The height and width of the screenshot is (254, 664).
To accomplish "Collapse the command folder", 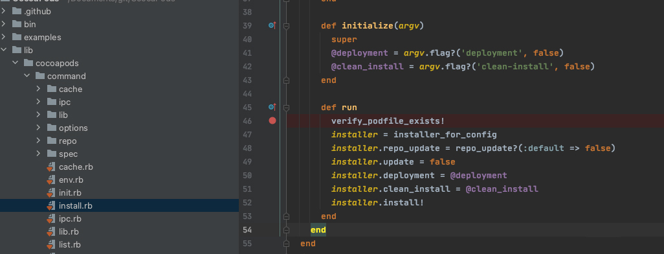I will tap(27, 76).
